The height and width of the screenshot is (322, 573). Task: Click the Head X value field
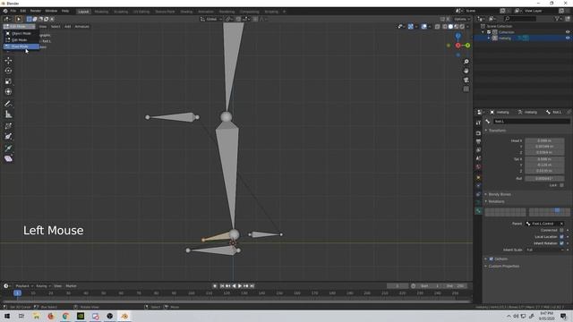coord(544,140)
